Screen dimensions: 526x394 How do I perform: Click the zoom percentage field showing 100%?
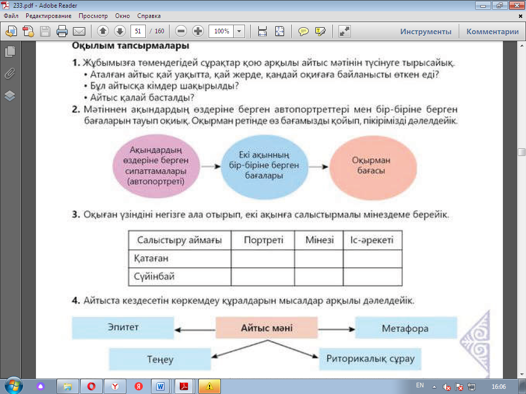point(221,31)
